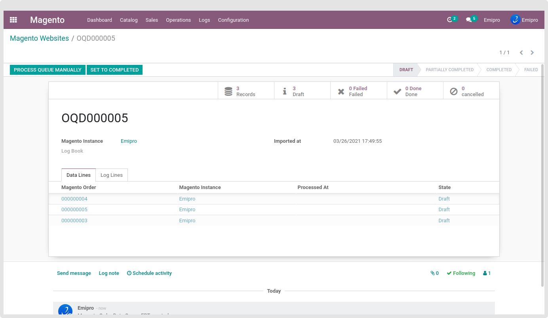Click the Emipro avatar in the chatter message
Image resolution: width=548 pixels, height=318 pixels.
point(65,310)
